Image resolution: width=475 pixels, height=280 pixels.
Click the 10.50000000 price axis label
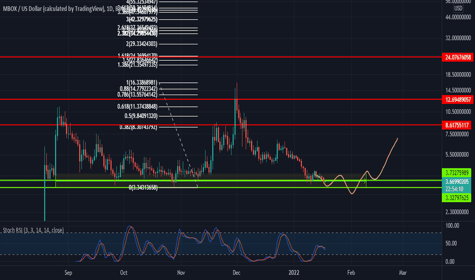pos(458,111)
